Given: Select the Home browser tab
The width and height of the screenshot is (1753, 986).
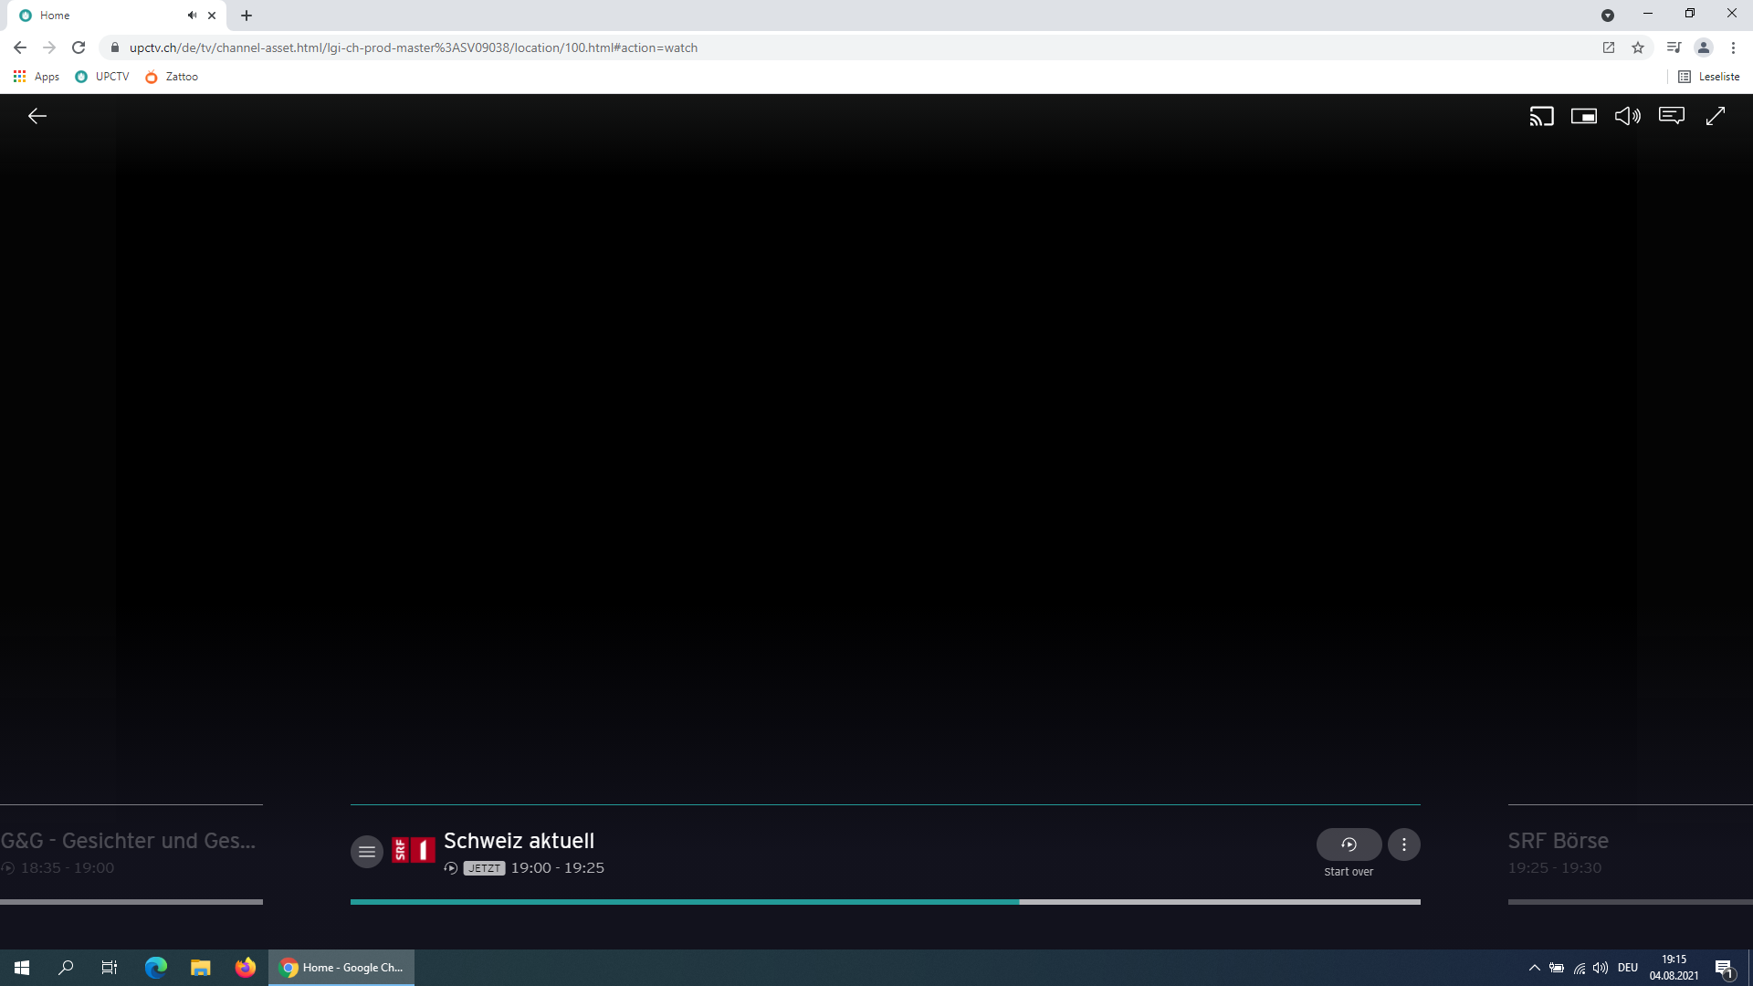Looking at the screenshot, I should [100, 16].
